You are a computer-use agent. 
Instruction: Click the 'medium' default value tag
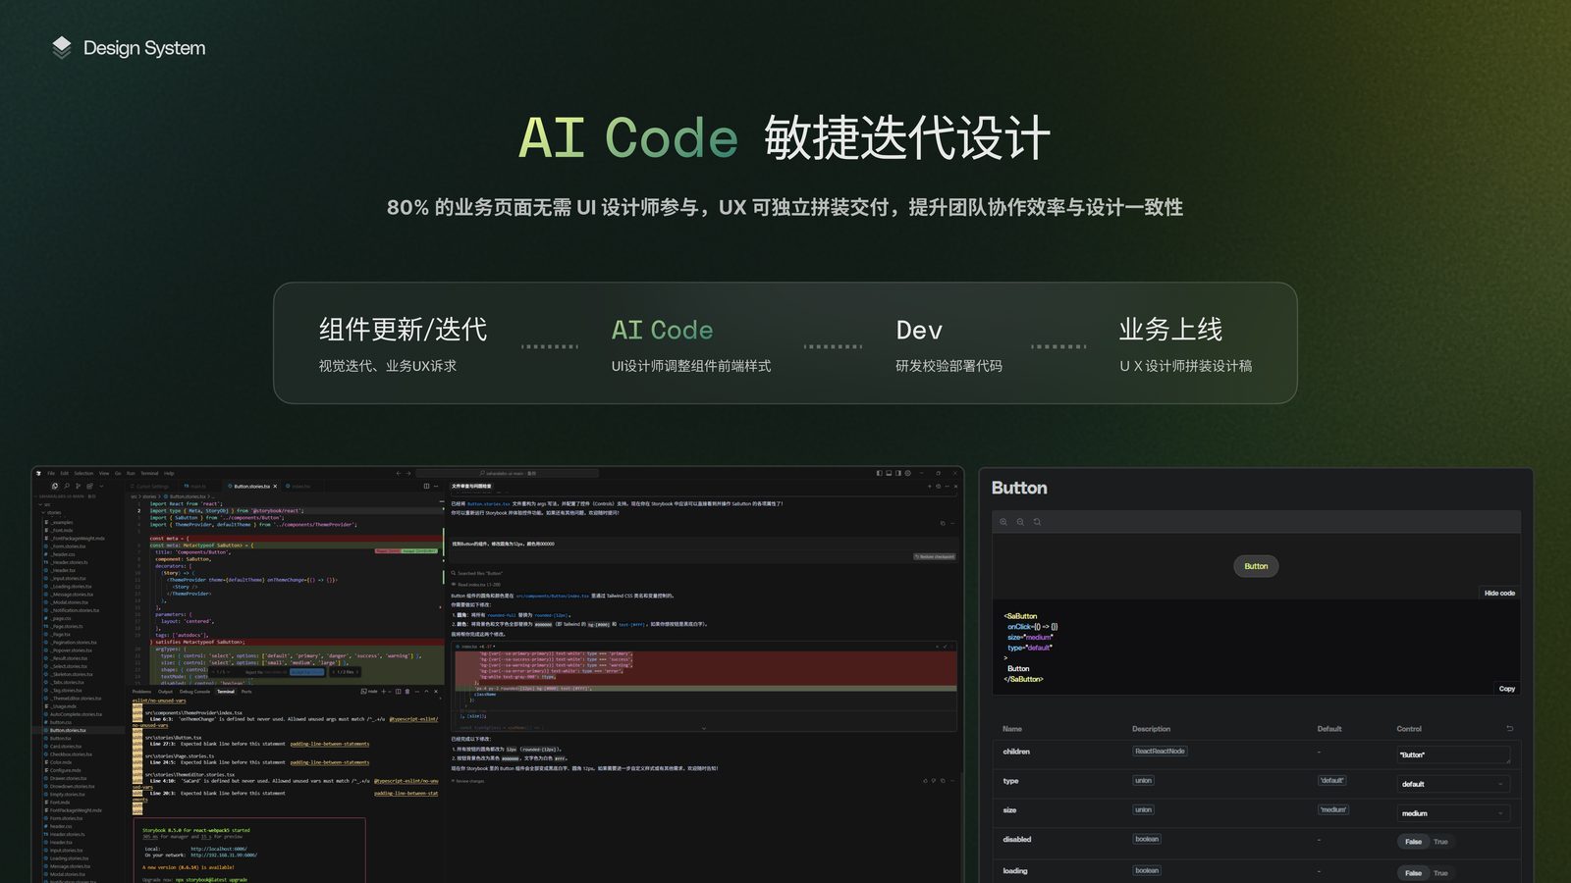[1333, 809]
